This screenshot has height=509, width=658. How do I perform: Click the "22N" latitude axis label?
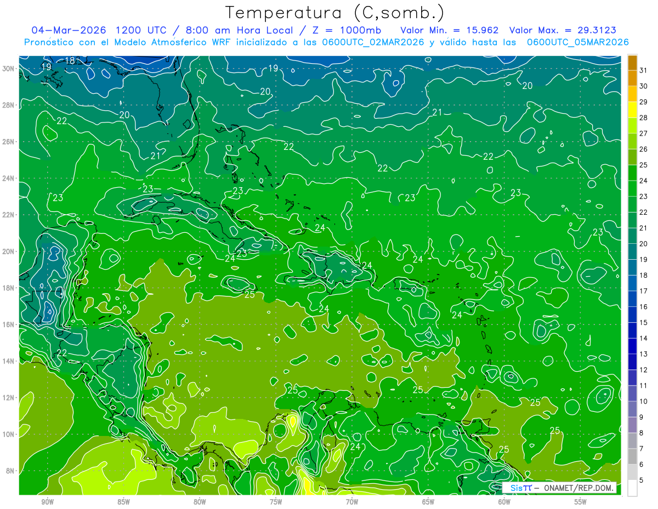tap(9, 215)
